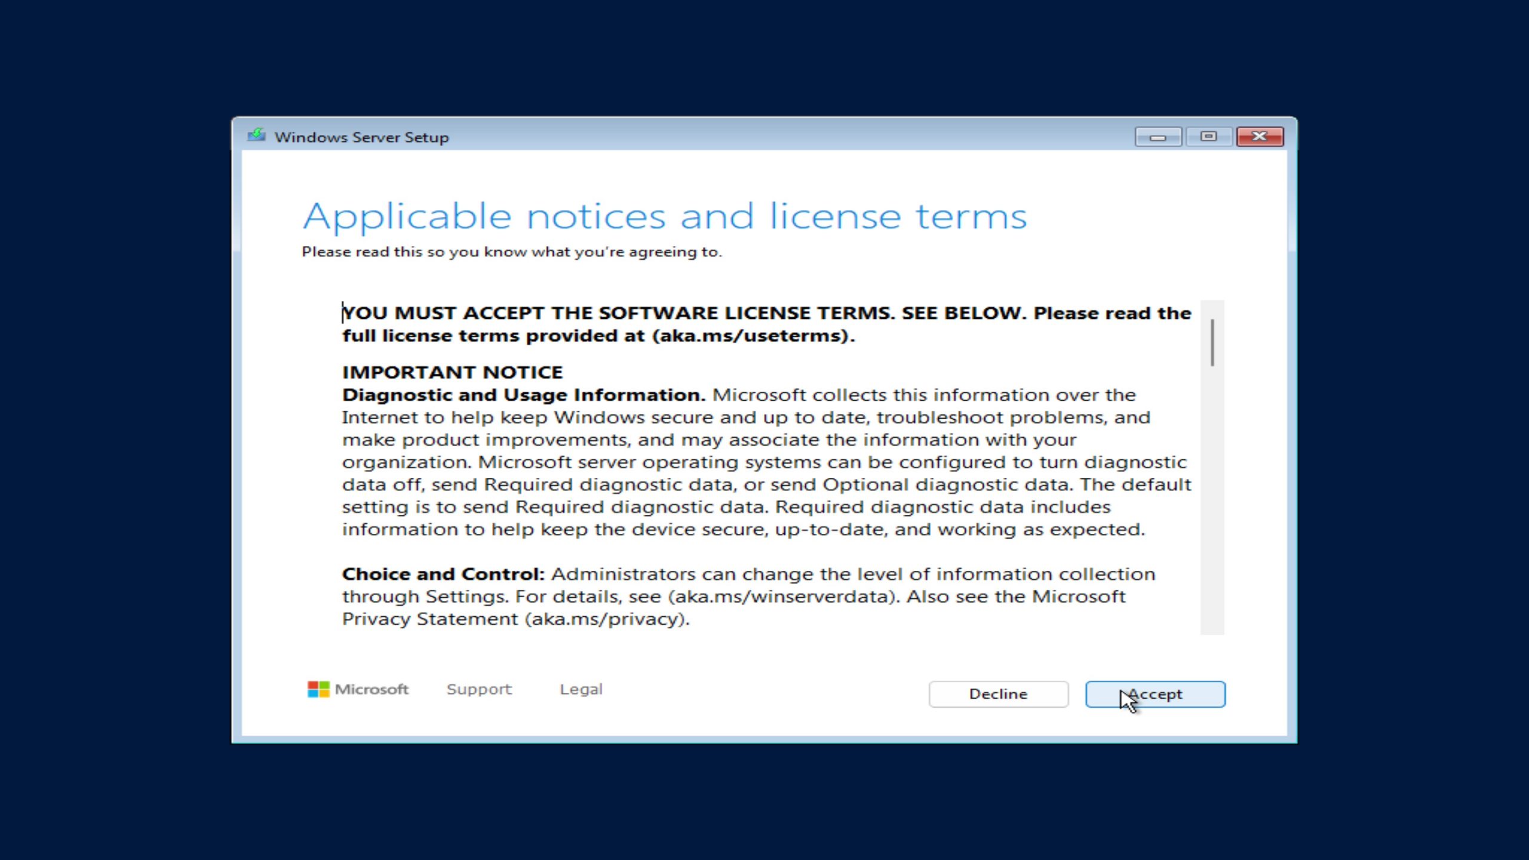The image size is (1529, 860).
Task: Decline the license terms
Action: coord(998,693)
